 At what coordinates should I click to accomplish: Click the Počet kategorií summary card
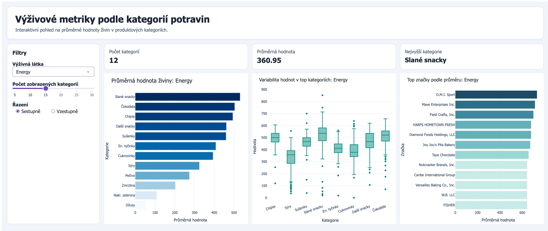[x=176, y=57]
